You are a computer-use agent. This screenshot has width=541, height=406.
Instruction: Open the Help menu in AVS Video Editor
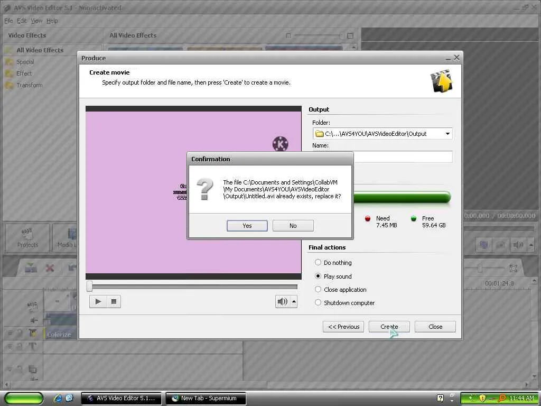tap(52, 21)
